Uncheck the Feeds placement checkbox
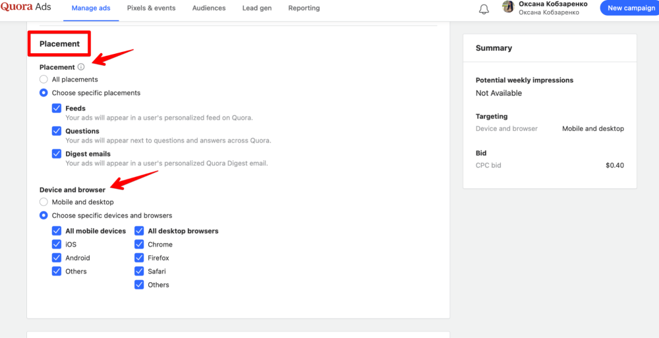Screen dimensions: 659x338 pos(57,109)
